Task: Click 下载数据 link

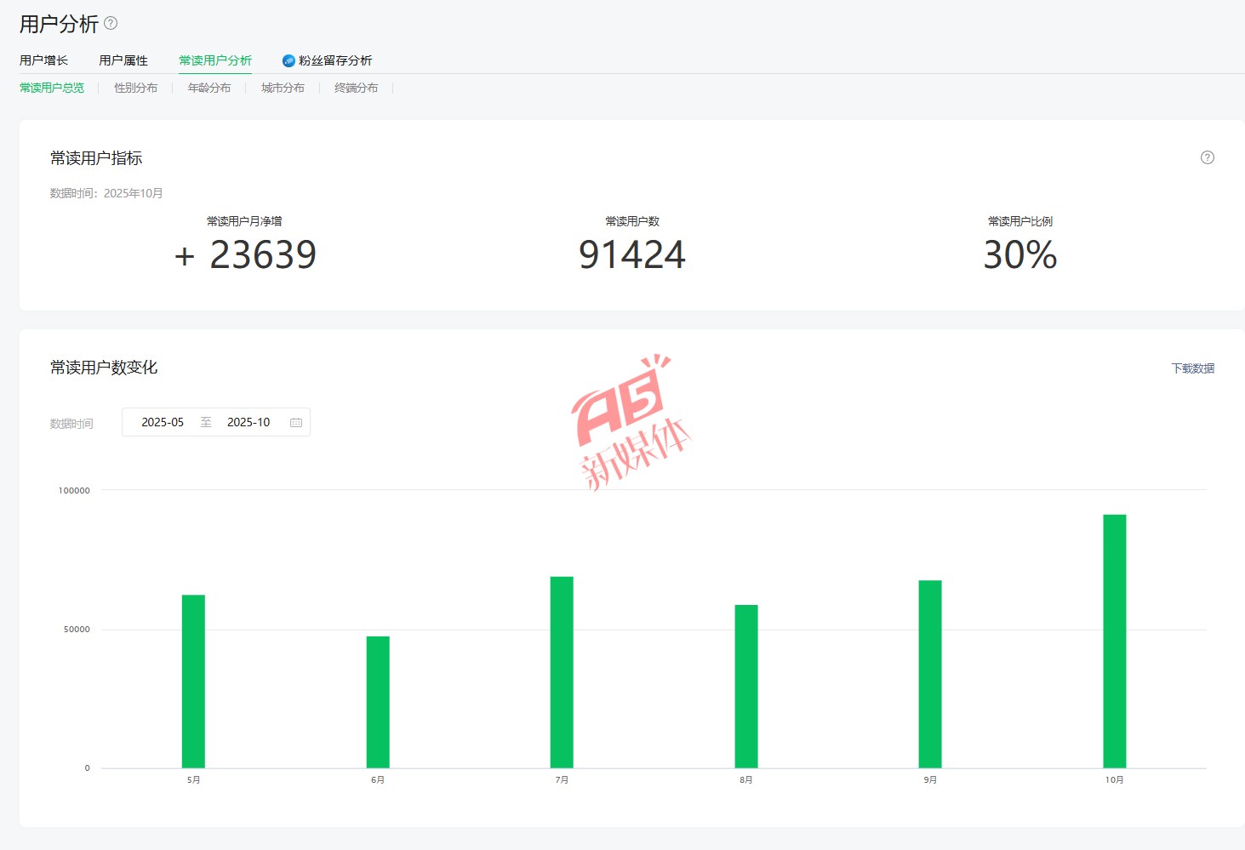Action: pos(1192,368)
